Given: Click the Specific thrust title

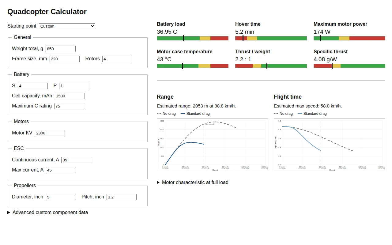Looking at the screenshot, I should coord(330,52).
